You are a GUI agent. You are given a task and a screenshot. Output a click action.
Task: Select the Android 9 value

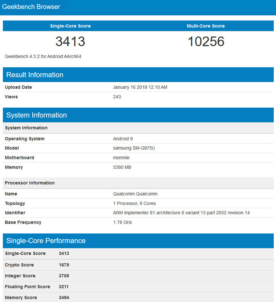pos(123,139)
